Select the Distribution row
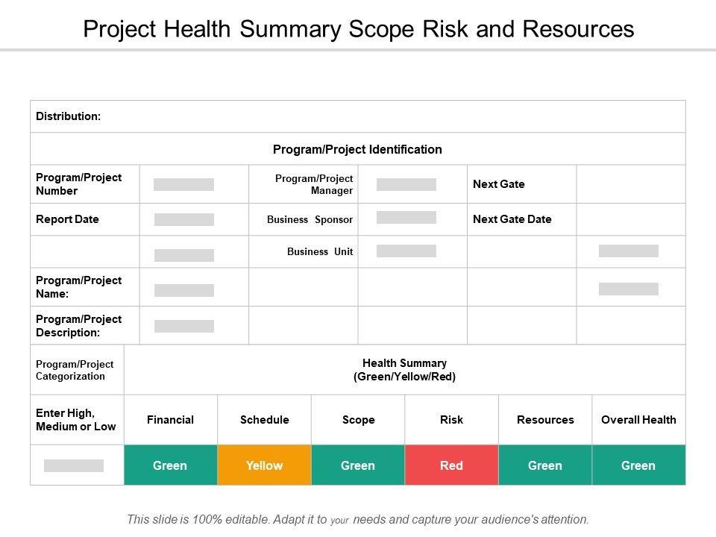The image size is (716, 537). click(x=357, y=116)
